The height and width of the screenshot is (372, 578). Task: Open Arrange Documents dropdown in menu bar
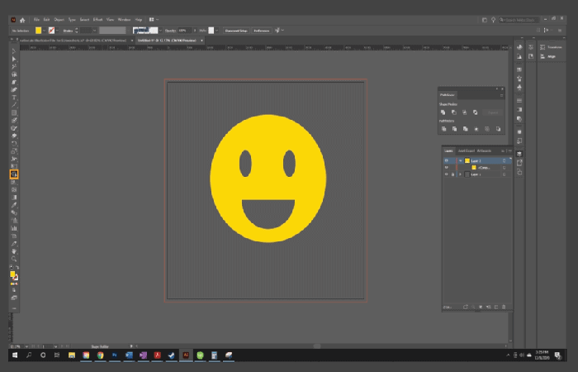click(x=154, y=20)
